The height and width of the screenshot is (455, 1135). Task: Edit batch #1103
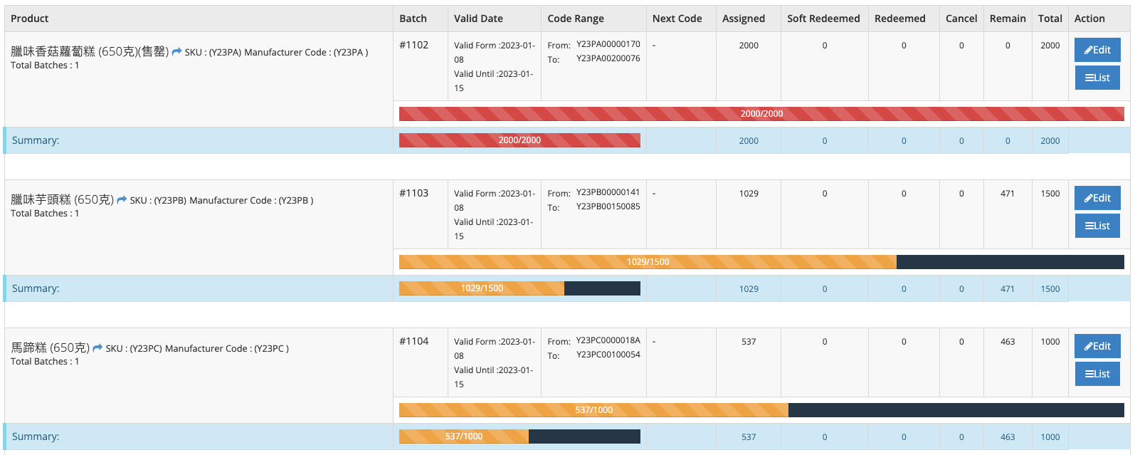coord(1097,198)
